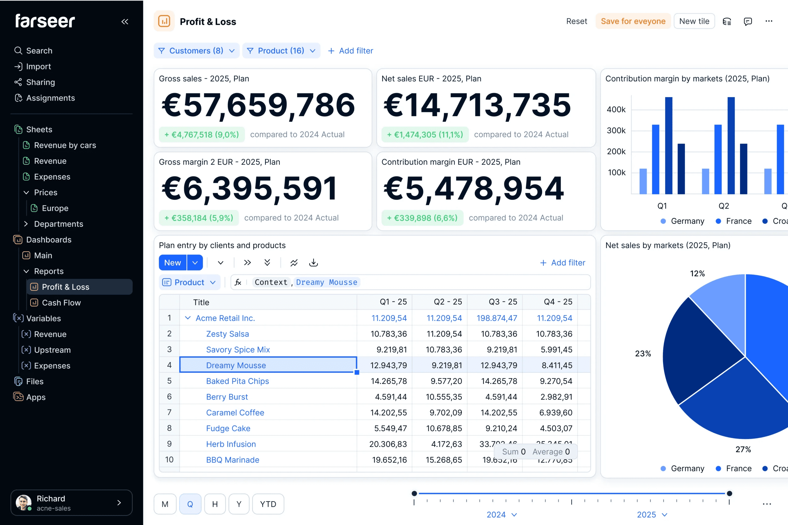The width and height of the screenshot is (788, 525).
Task: Expand the Departments section in the sidebar
Action: pyautogui.click(x=26, y=224)
